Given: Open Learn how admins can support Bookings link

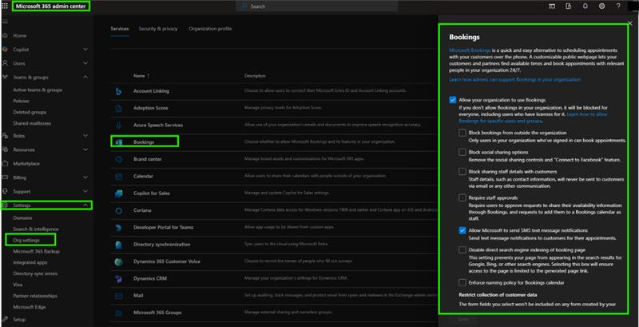Looking at the screenshot, I should (514, 79).
